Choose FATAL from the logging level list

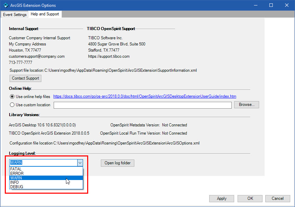(46, 169)
